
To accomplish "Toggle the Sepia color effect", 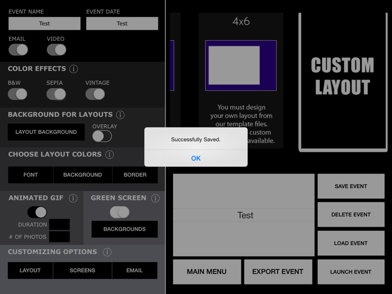I will point(56,94).
